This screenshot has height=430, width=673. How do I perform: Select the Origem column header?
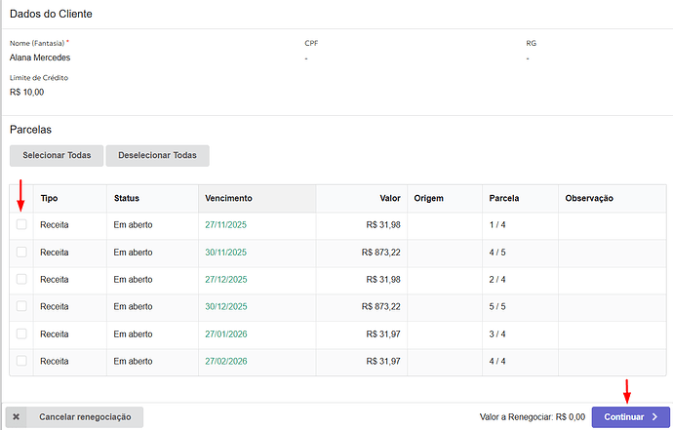(x=428, y=198)
